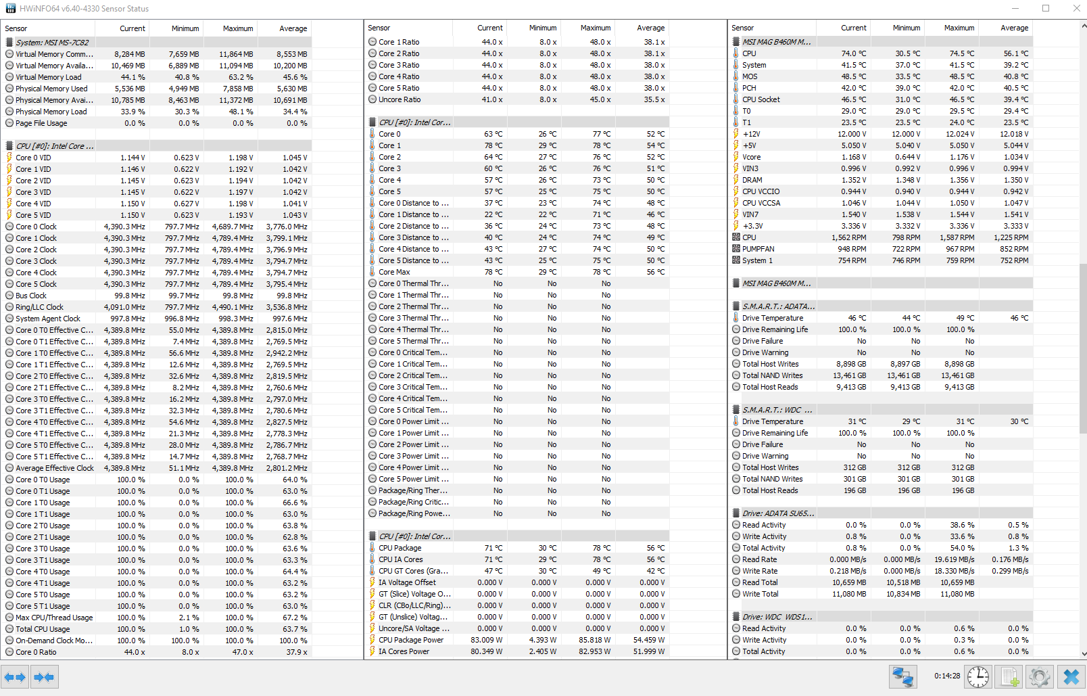Select the Core Max temperature row
Screen dimensions: 1087x696
point(394,272)
